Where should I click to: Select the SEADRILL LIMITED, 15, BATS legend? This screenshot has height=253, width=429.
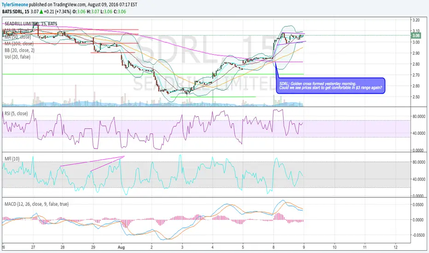tap(31, 24)
